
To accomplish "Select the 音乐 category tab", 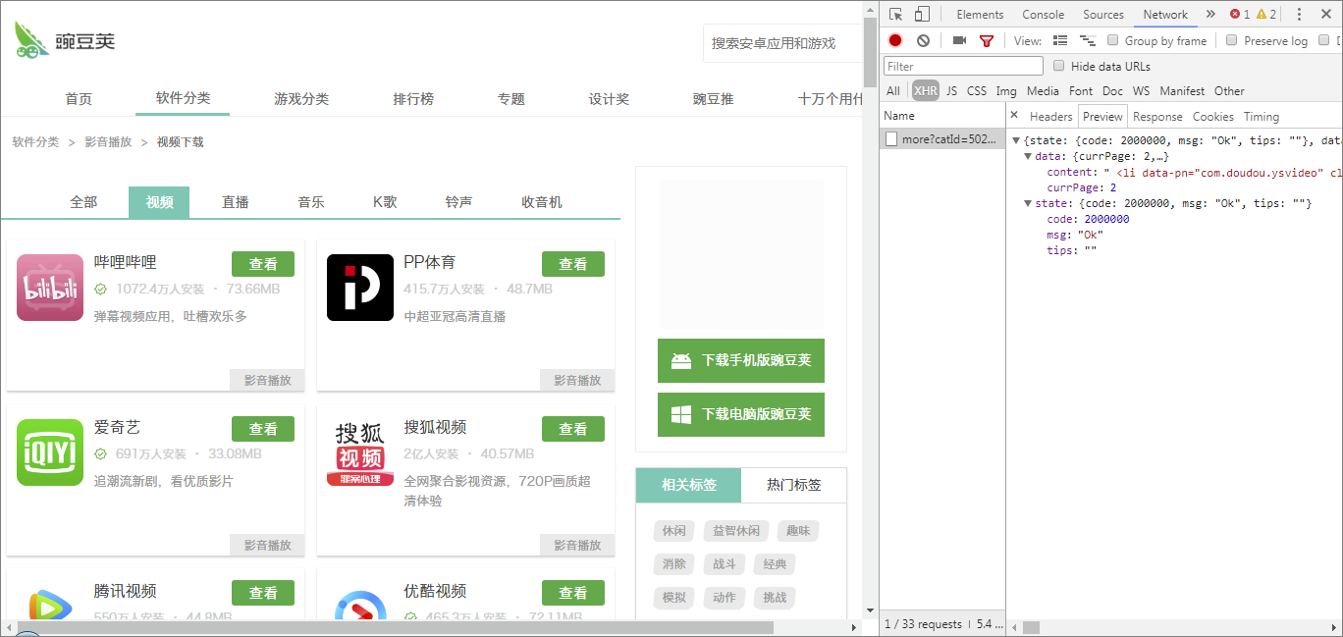I will (x=311, y=202).
